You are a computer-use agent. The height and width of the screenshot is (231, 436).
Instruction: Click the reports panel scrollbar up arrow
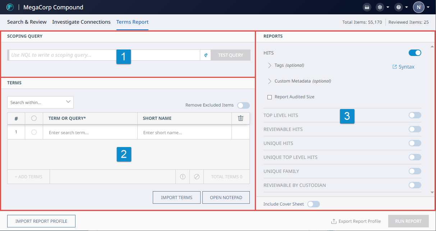(432, 47)
